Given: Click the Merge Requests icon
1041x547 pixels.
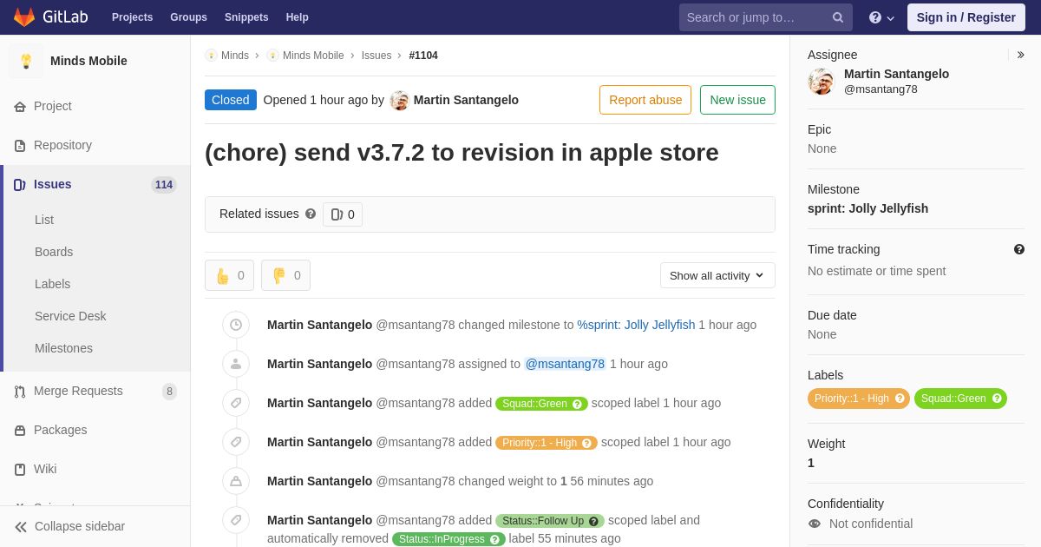Looking at the screenshot, I should [20, 391].
